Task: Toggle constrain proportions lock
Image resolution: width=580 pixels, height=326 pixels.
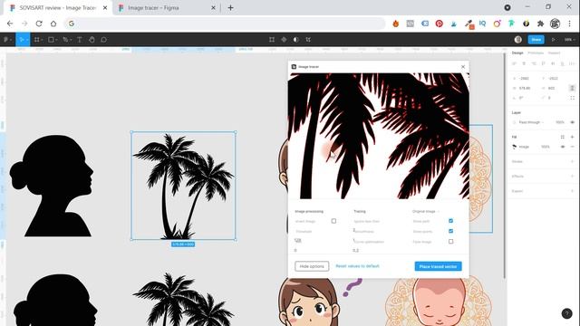Action: (x=572, y=88)
